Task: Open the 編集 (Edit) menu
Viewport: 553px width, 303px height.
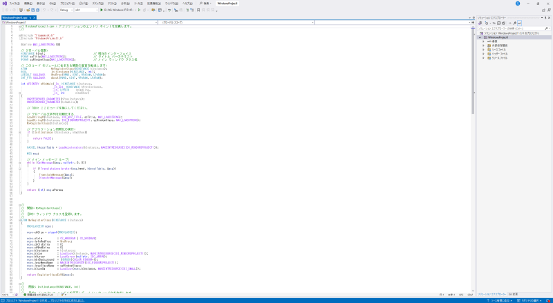Action: click(x=28, y=3)
